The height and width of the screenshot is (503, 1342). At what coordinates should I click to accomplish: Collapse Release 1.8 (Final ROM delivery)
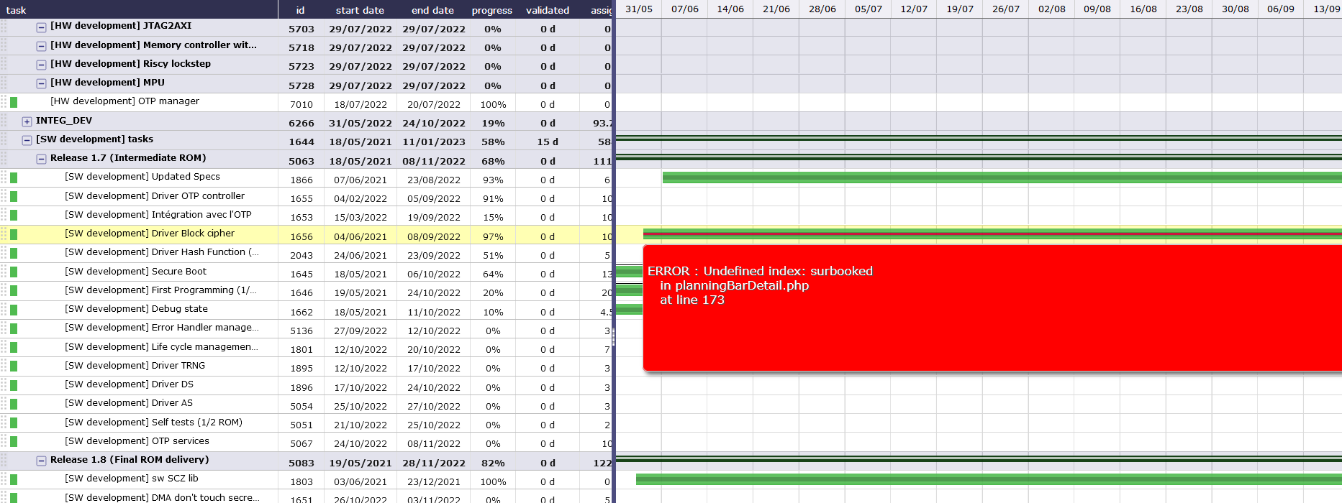[41, 461]
